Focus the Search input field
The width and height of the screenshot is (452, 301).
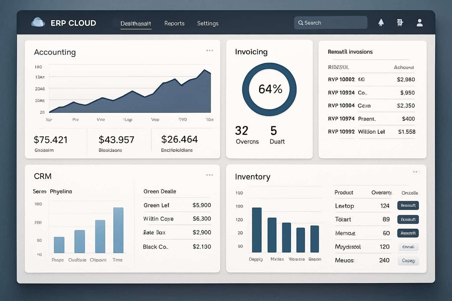pos(334,23)
